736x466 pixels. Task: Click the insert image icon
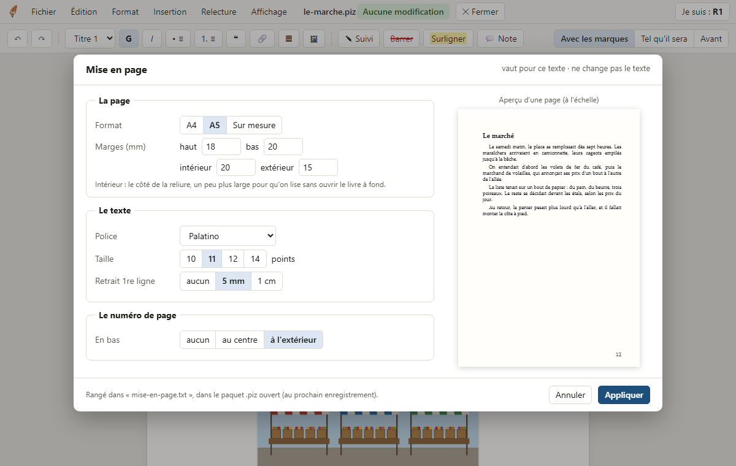pyautogui.click(x=314, y=39)
